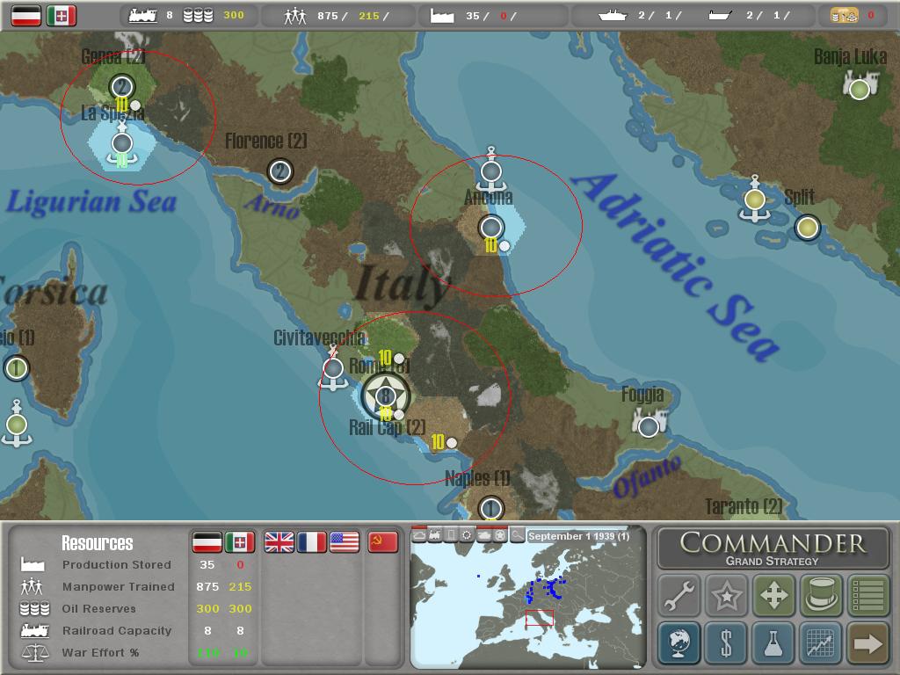The image size is (900, 675).
Task: Select the United States flag tab
Action: pos(345,541)
